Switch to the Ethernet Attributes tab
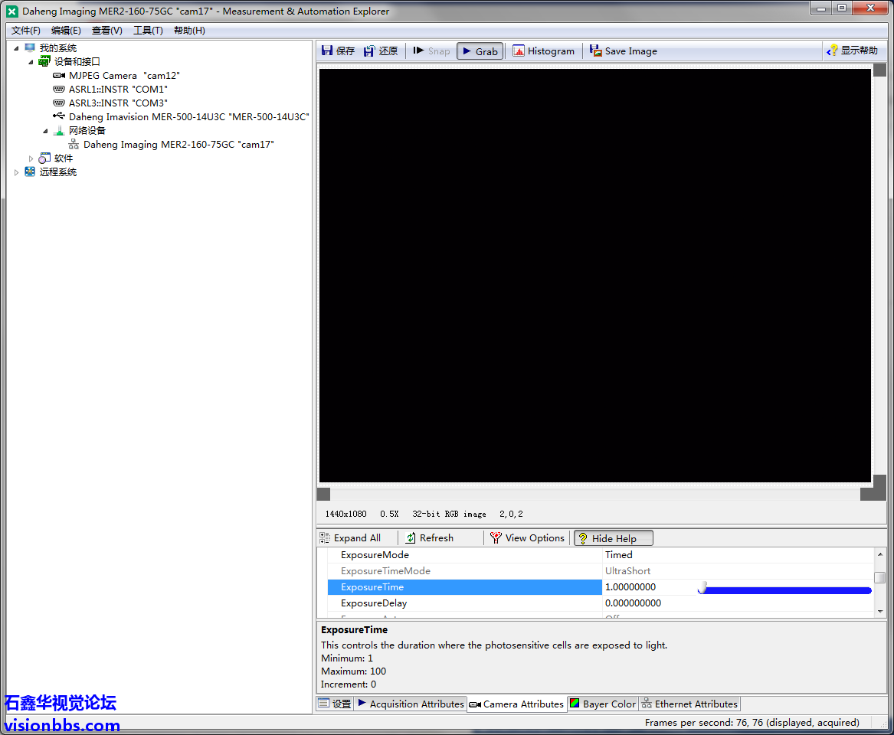Viewport: 894px width, 735px height. click(689, 704)
